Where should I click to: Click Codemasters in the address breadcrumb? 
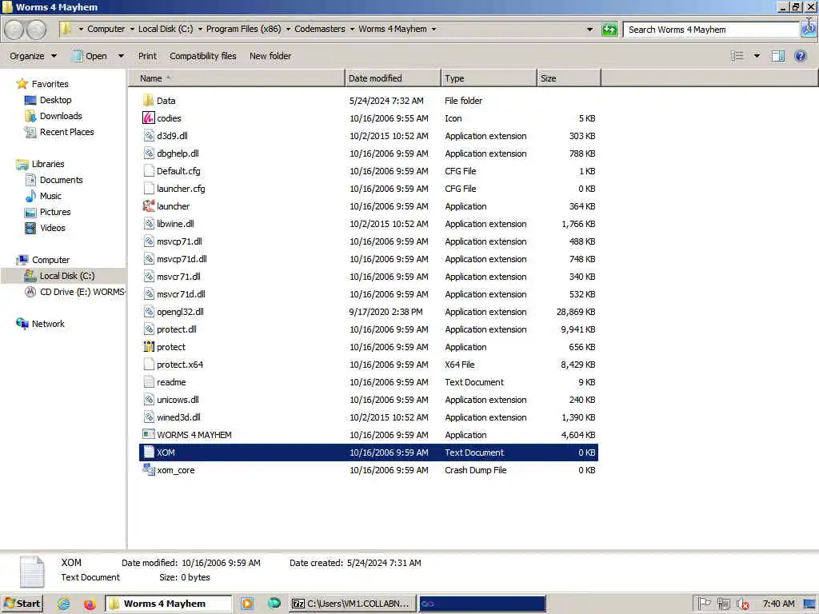point(320,30)
